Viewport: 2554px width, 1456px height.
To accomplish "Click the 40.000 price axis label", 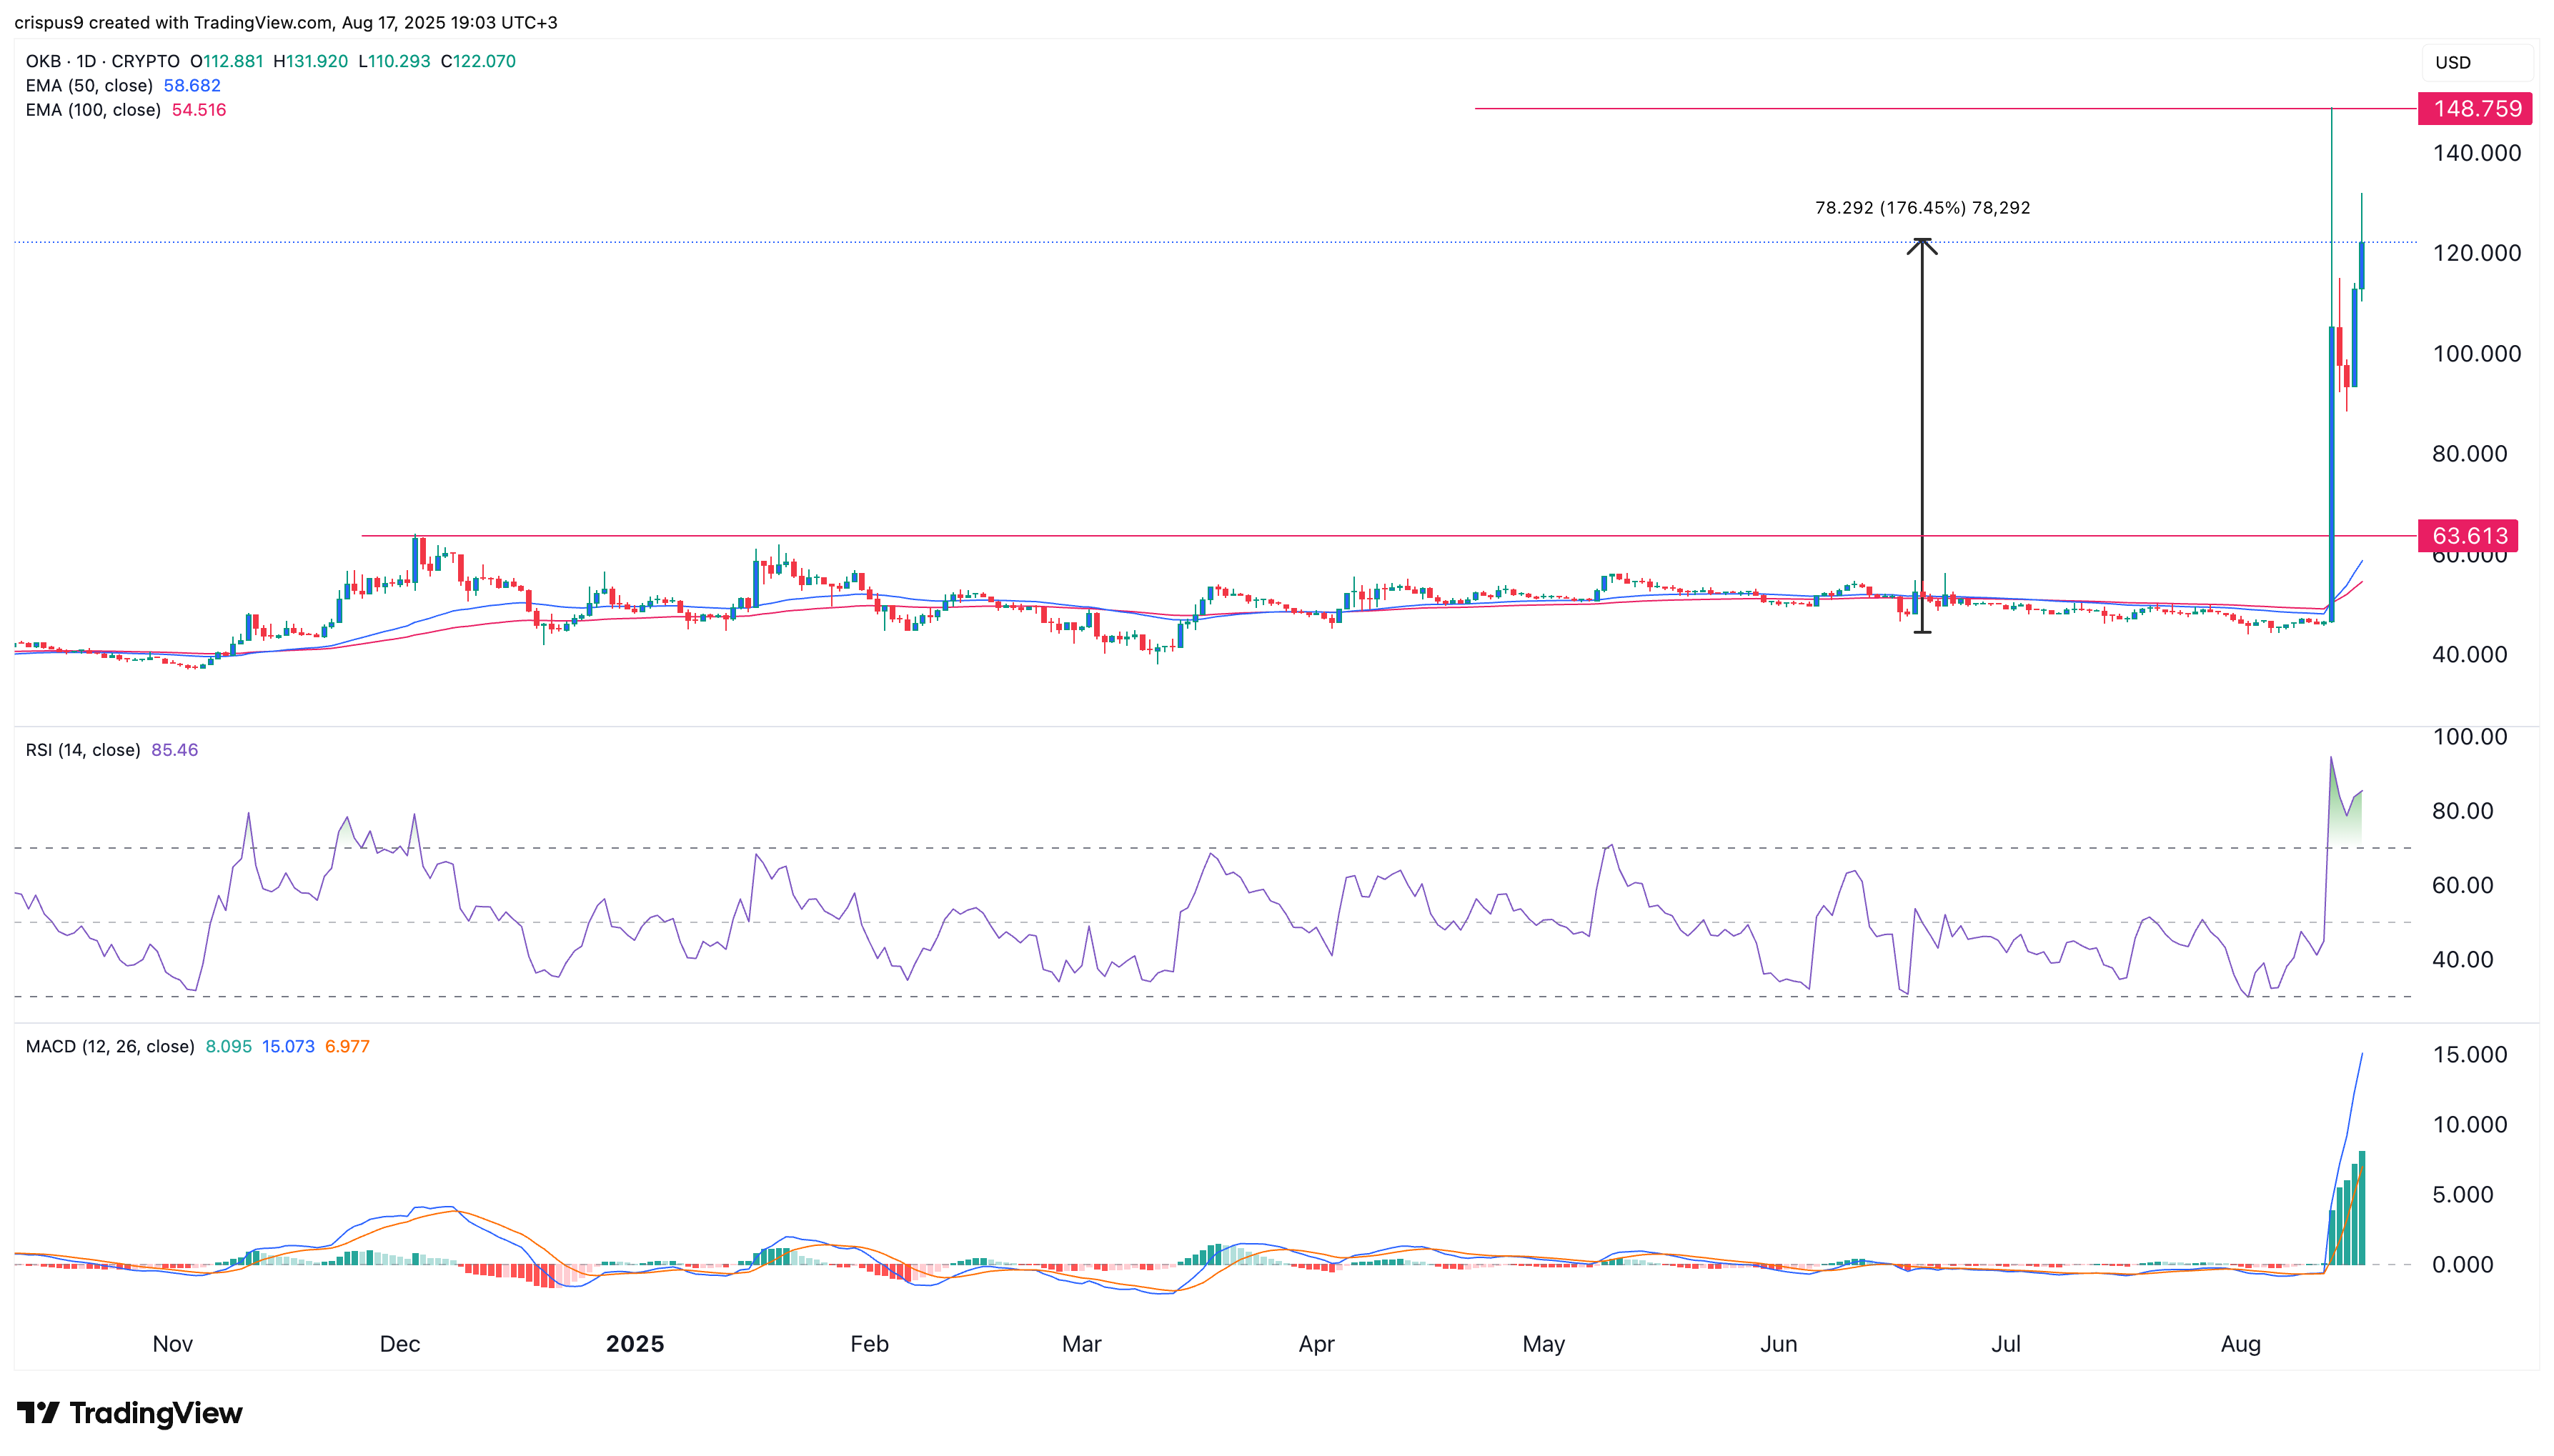I will click(x=2469, y=655).
